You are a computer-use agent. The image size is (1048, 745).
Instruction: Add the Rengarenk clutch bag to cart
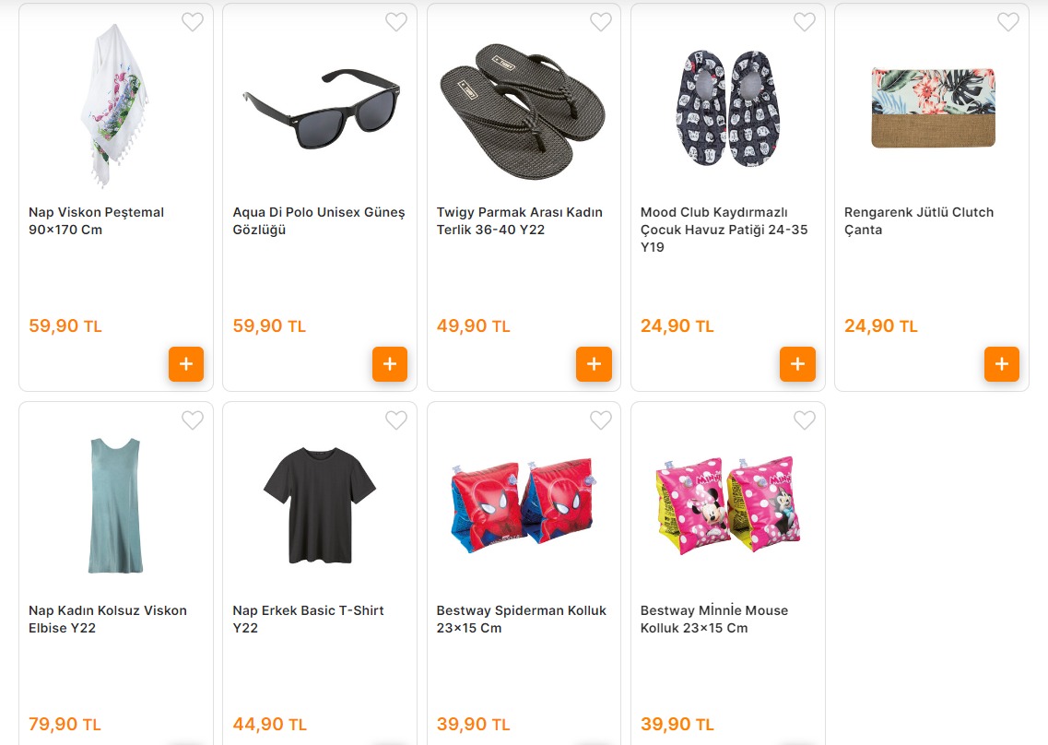click(1002, 364)
